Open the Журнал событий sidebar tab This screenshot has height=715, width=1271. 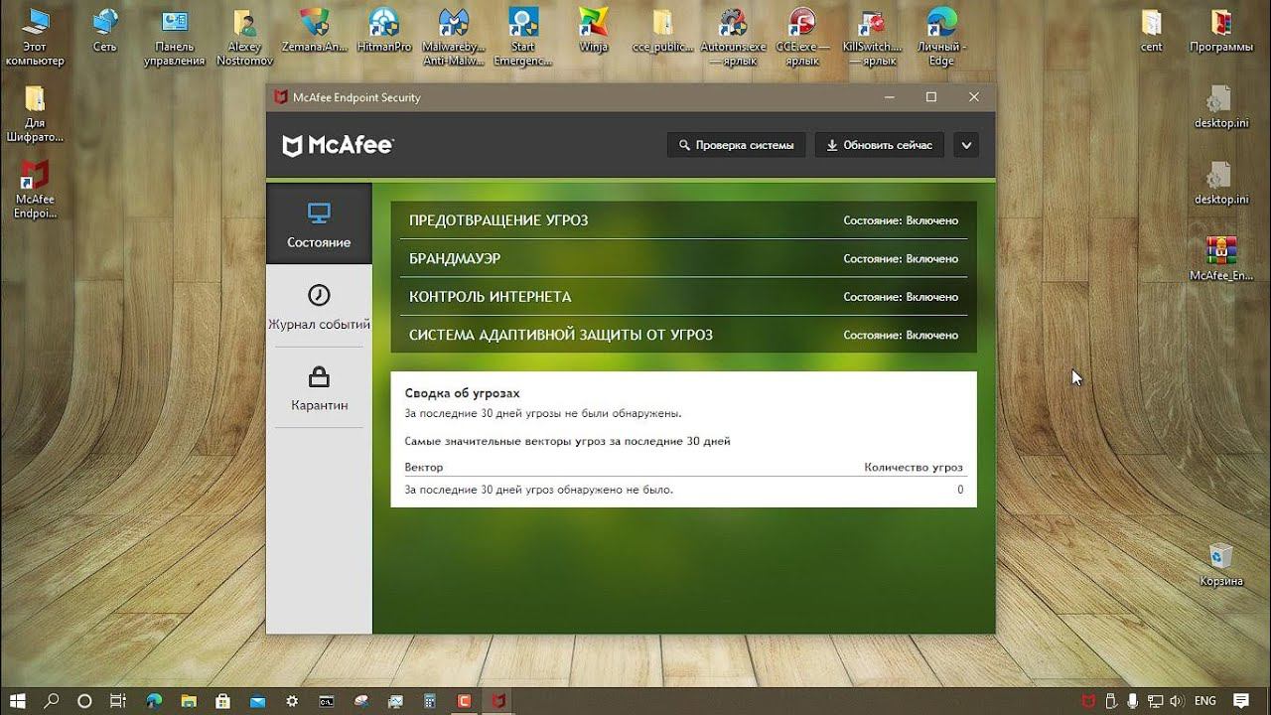point(319,306)
